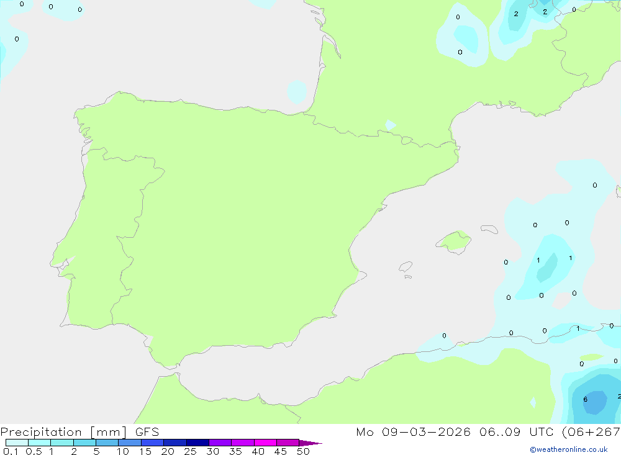Click the 10–15 mm legend color swatch
This screenshot has height=455, width=621.
[130, 443]
